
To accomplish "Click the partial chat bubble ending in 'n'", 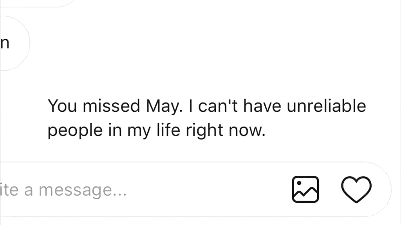I will [12, 44].
